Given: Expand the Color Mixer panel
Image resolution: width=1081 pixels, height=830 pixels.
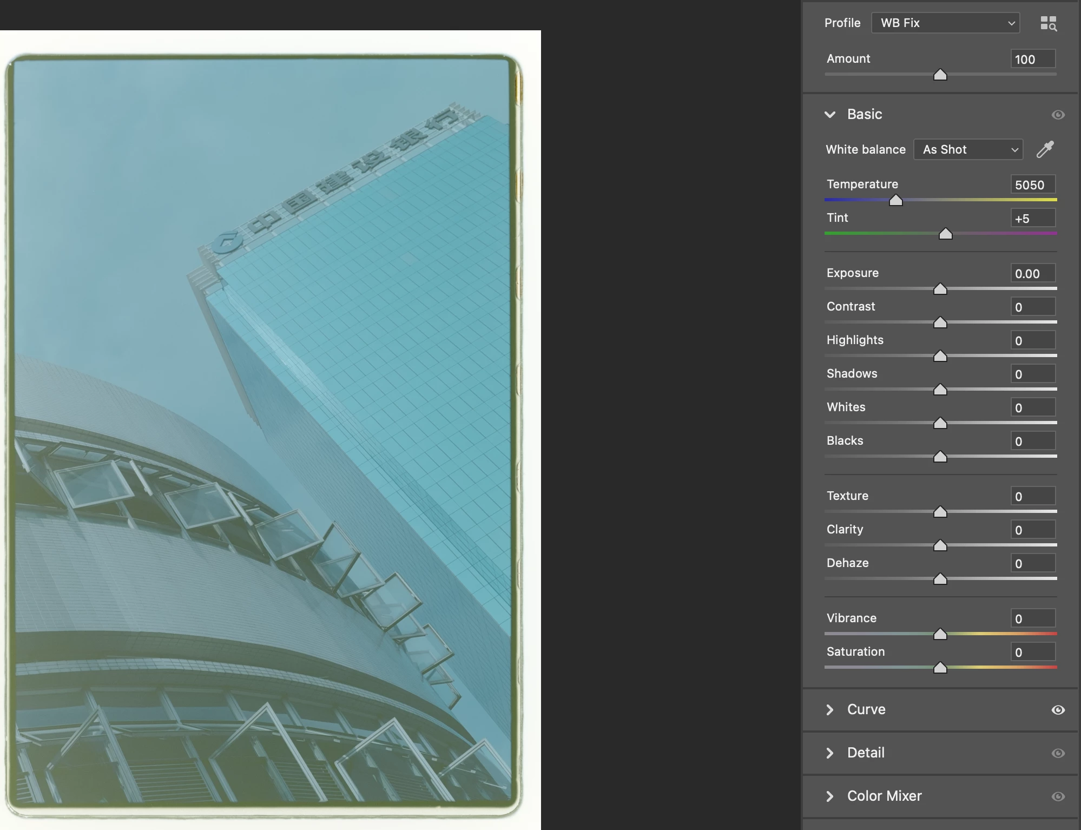Looking at the screenshot, I should point(830,796).
